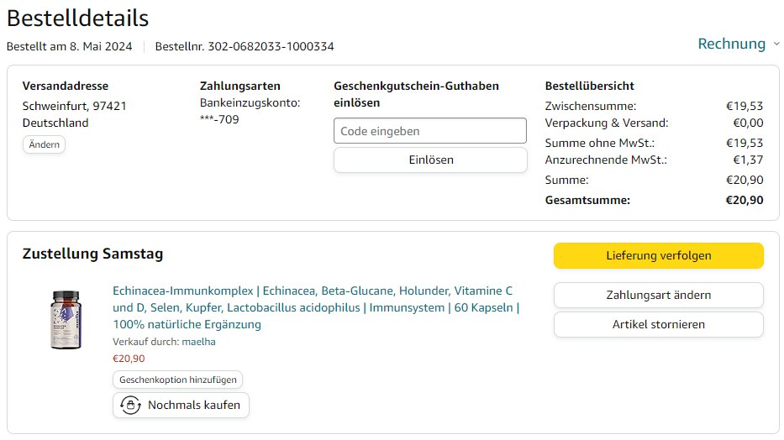Click the Nochmals kaufen button label
Screen dimensions: 784x440
[x=193, y=405]
